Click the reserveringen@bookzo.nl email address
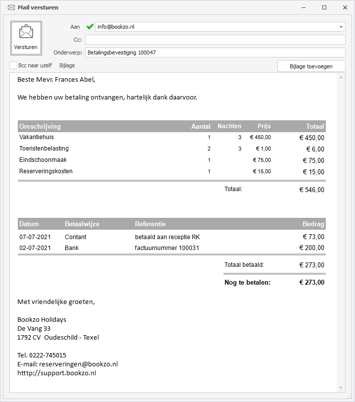This screenshot has height=402, width=355. coord(79,364)
